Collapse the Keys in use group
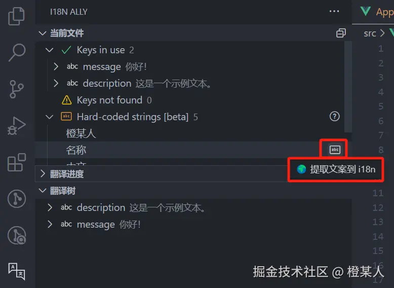Viewport: 394px width, 288px height. pos(50,50)
